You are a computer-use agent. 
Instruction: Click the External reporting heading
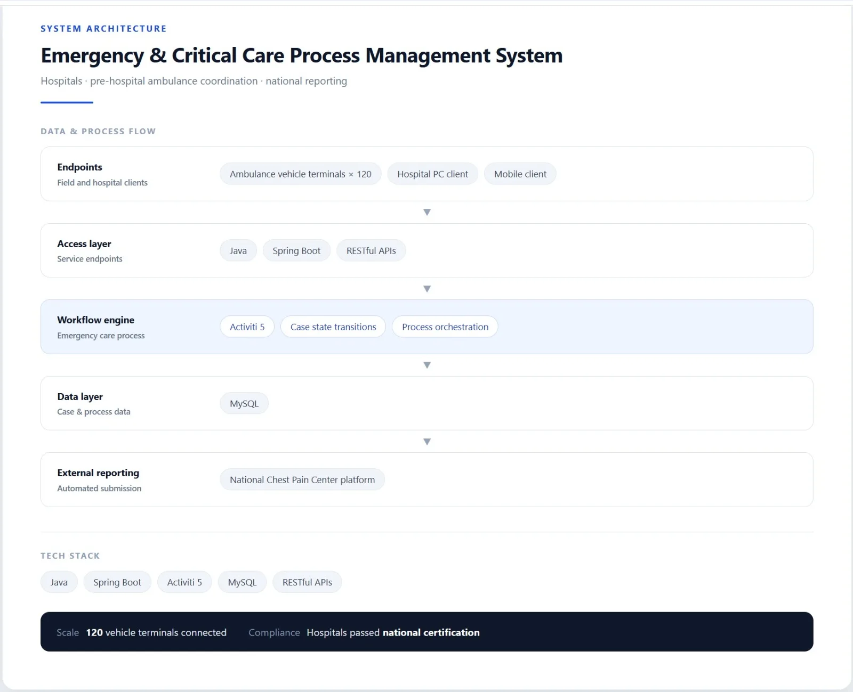[x=98, y=473]
